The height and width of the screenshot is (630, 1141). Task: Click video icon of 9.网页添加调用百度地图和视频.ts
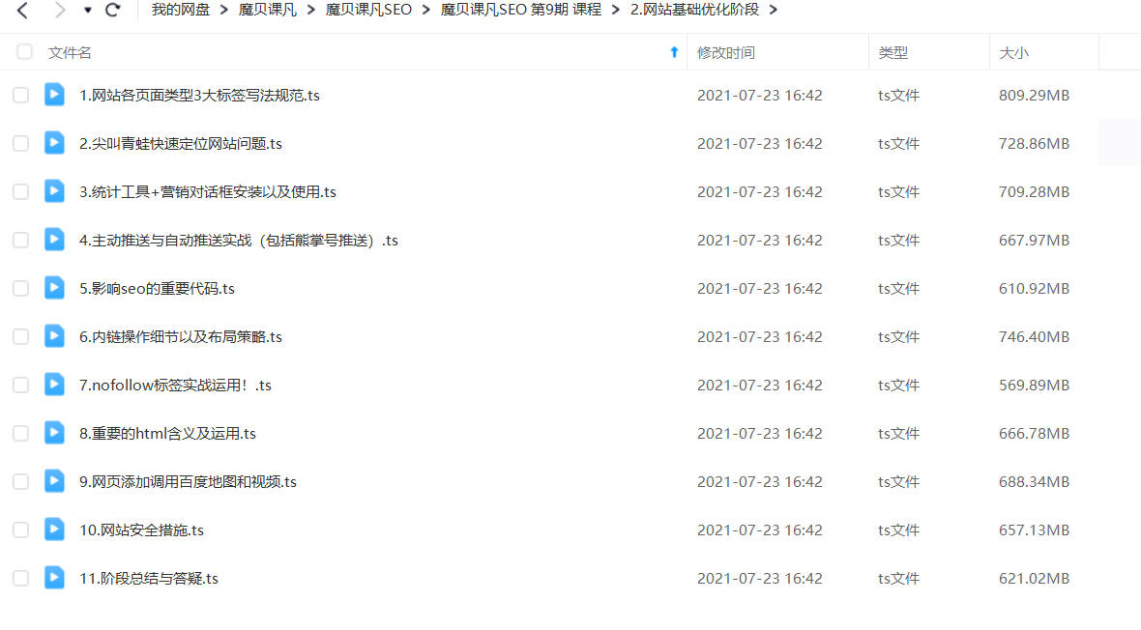[54, 481]
